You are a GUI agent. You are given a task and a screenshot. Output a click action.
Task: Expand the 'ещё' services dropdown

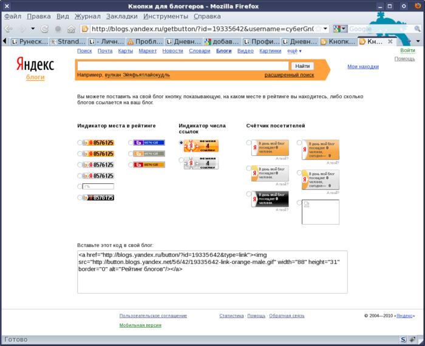[x=294, y=50]
